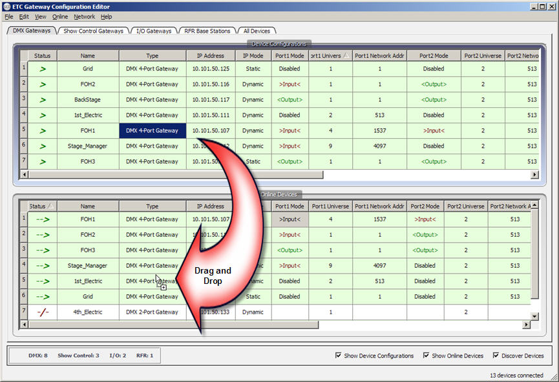Sort Device Configurations by Name column header
The image size is (559, 382).
[x=88, y=55]
